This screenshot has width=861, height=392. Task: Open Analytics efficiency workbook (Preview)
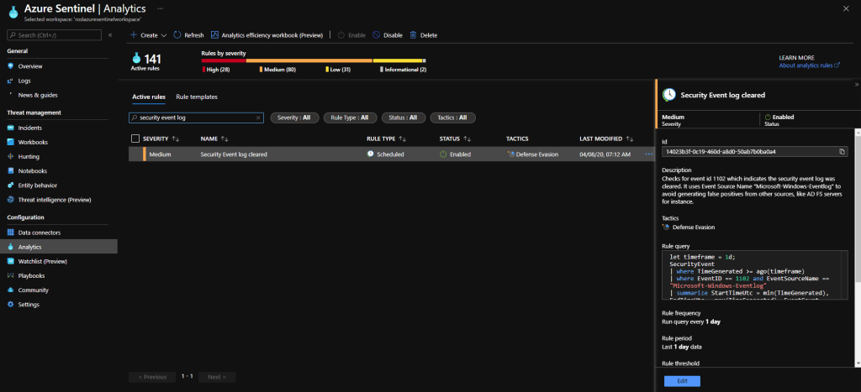pyautogui.click(x=267, y=35)
